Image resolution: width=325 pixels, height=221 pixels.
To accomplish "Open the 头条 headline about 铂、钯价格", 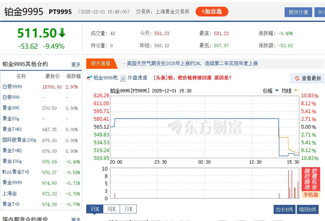I will click(193, 78).
